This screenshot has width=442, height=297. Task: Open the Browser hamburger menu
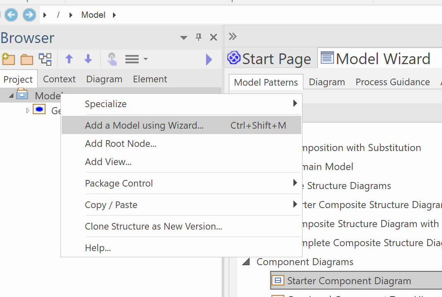(132, 59)
